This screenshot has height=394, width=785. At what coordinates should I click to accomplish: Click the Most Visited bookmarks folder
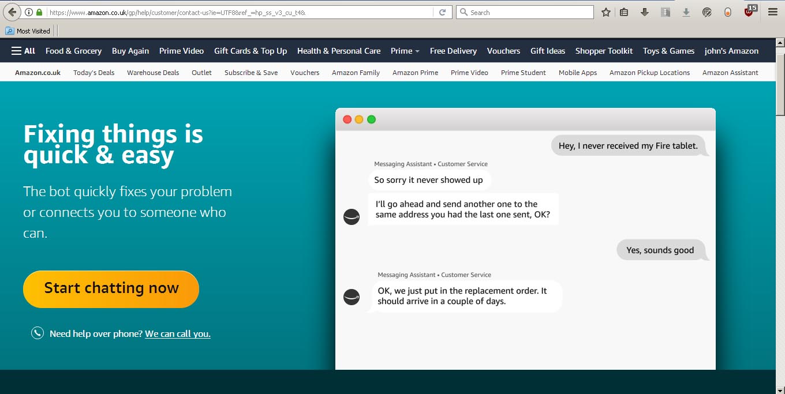coord(28,31)
